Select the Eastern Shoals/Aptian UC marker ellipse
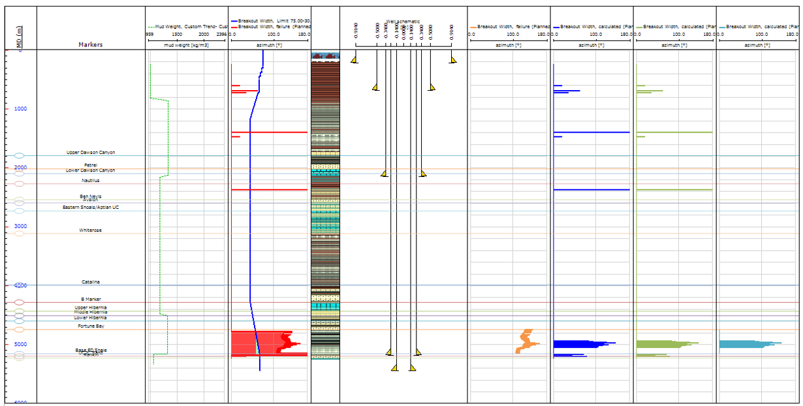Image resolution: width=803 pixels, height=406 pixels. coord(19,211)
